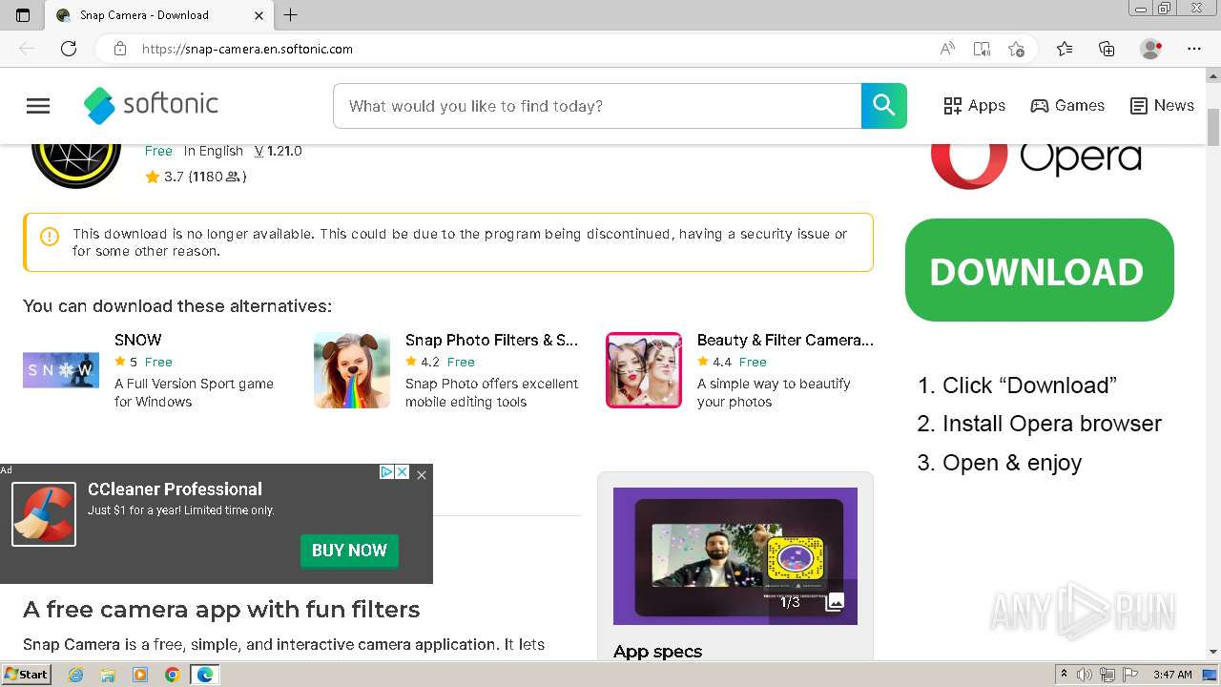Image resolution: width=1221 pixels, height=687 pixels.
Task: Open the News section
Action: coord(1162,106)
